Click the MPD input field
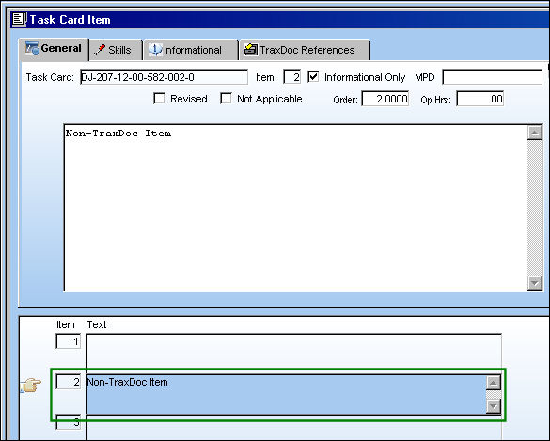Viewport: 550px width, 441px height. [492, 77]
